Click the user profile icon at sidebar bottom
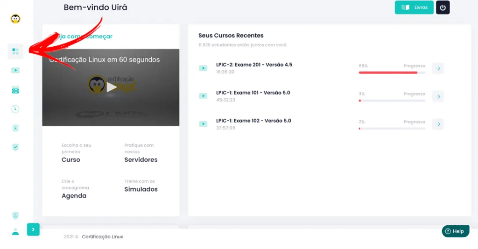Screen dimensions: 478x249 [x=15, y=231]
